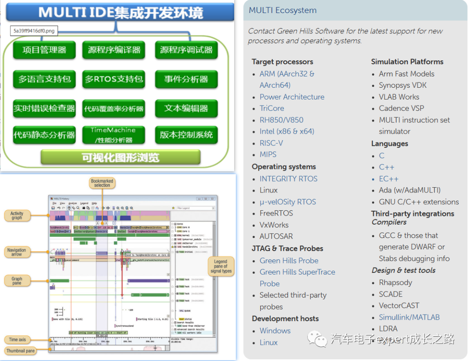470x361 pixels.
Task: Open the File menu
Action: (54, 203)
